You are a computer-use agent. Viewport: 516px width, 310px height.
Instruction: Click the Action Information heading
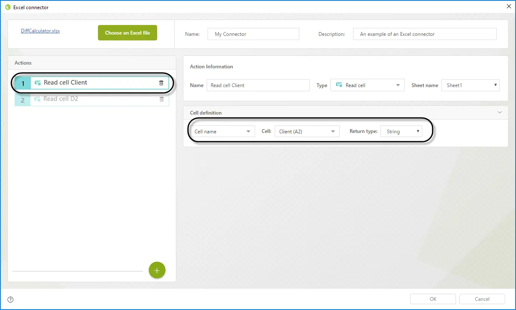(x=211, y=67)
